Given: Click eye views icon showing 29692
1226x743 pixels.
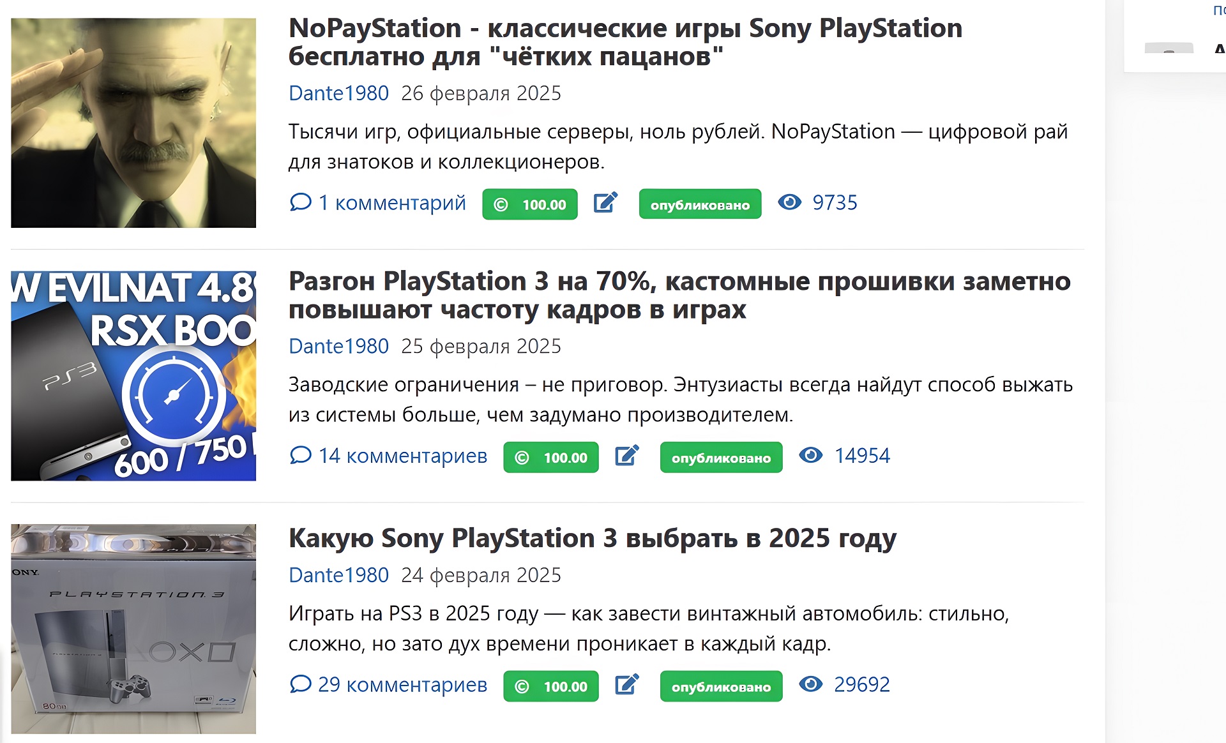Looking at the screenshot, I should (x=810, y=684).
